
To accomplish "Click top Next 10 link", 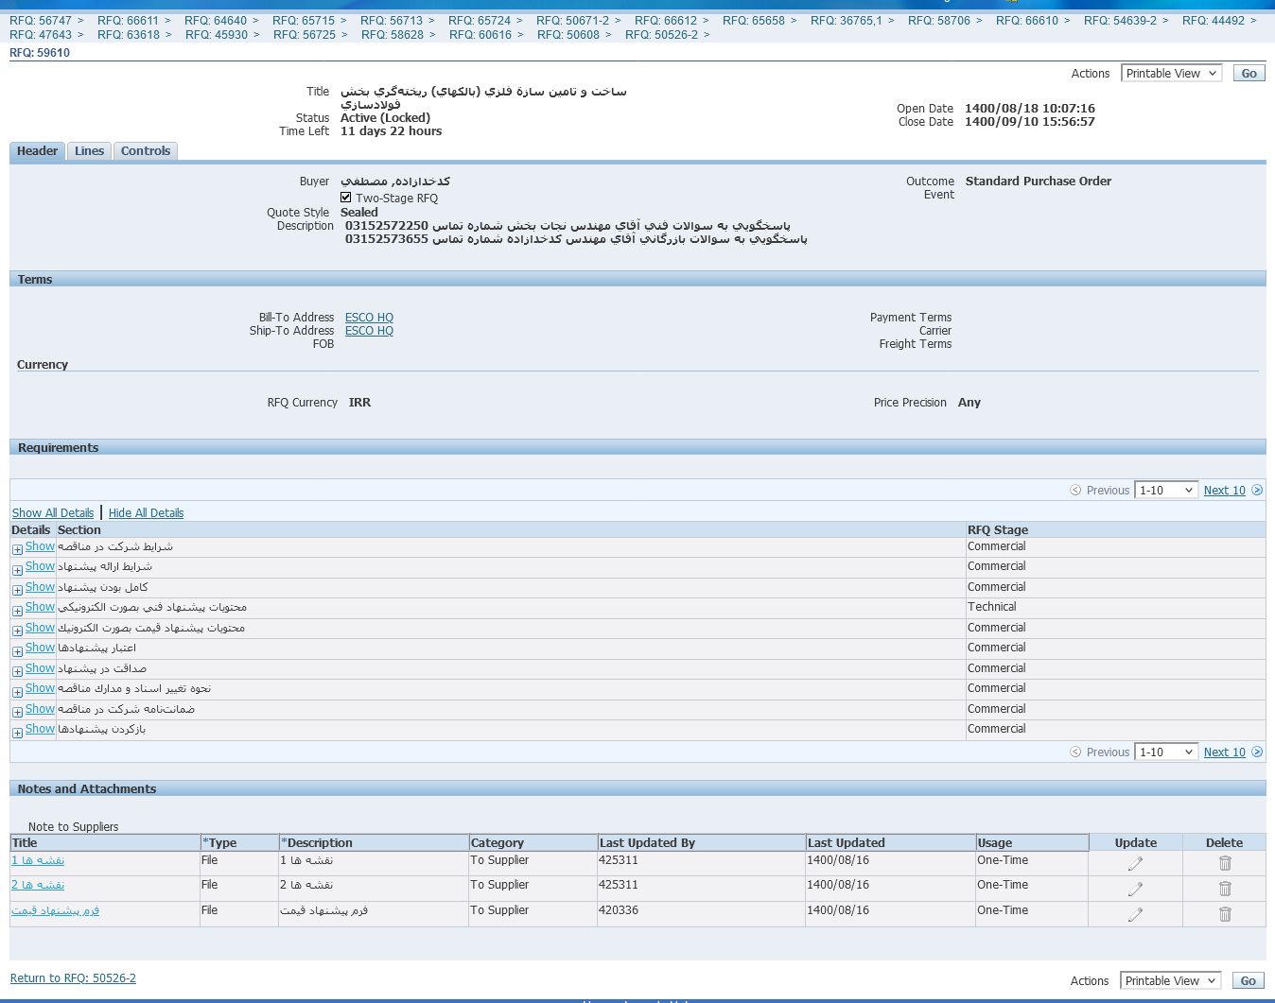I will coord(1224,490).
